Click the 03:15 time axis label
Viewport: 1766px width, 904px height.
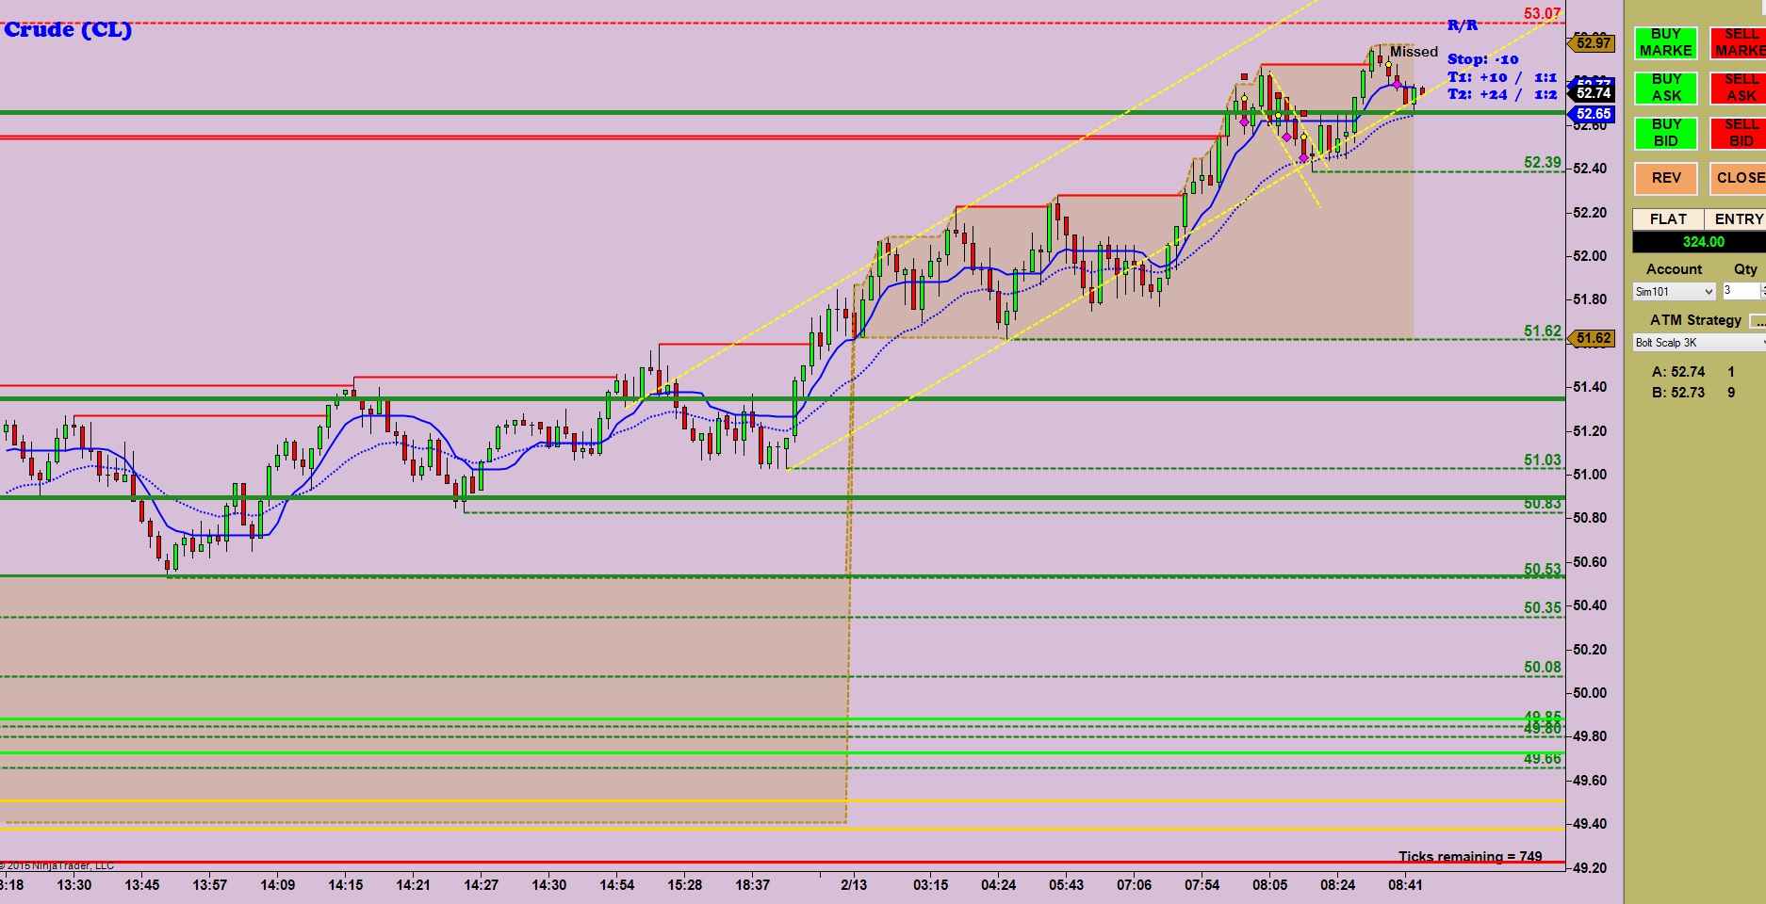click(x=931, y=884)
